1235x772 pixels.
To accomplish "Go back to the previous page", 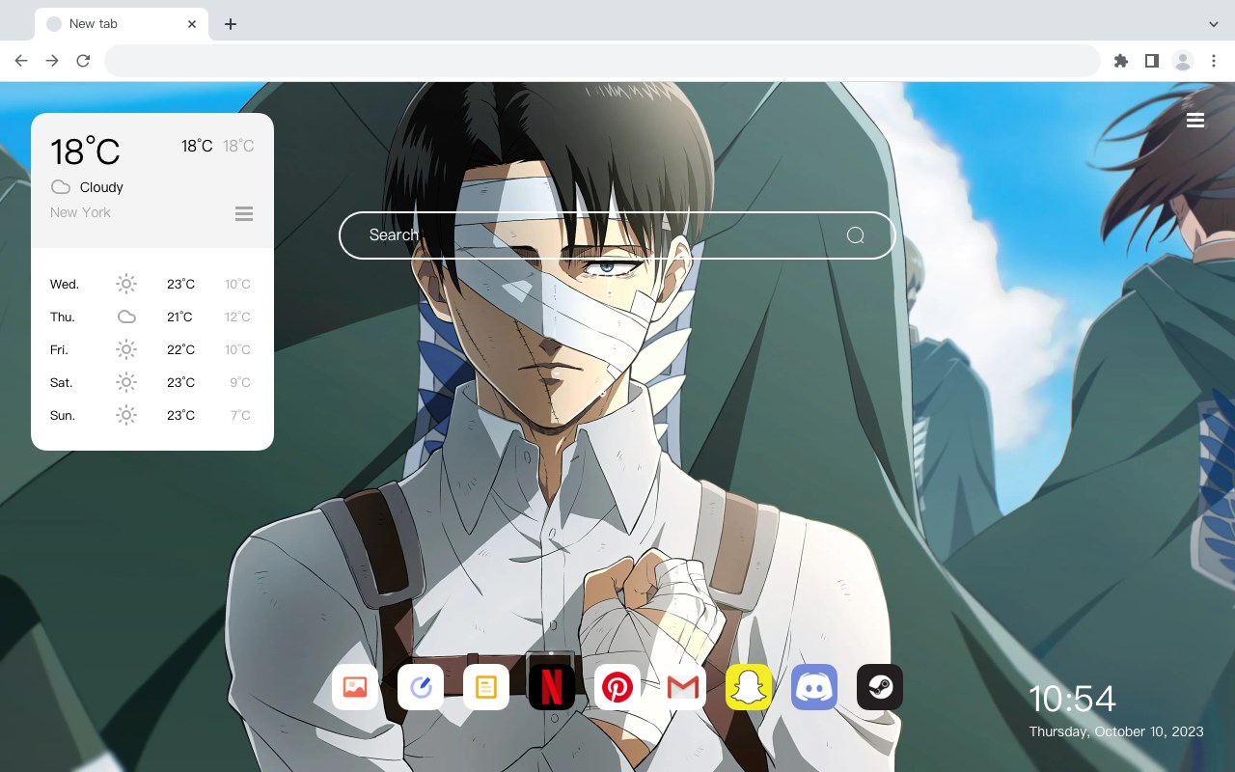I will tap(21, 61).
